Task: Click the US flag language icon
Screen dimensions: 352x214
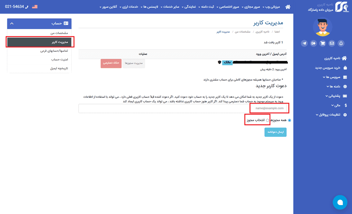Action: [35, 7]
